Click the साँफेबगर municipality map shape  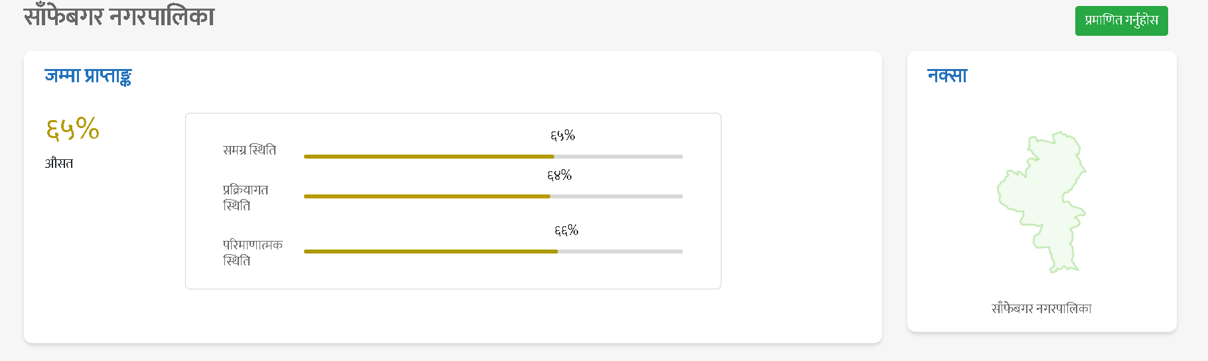tap(1042, 202)
